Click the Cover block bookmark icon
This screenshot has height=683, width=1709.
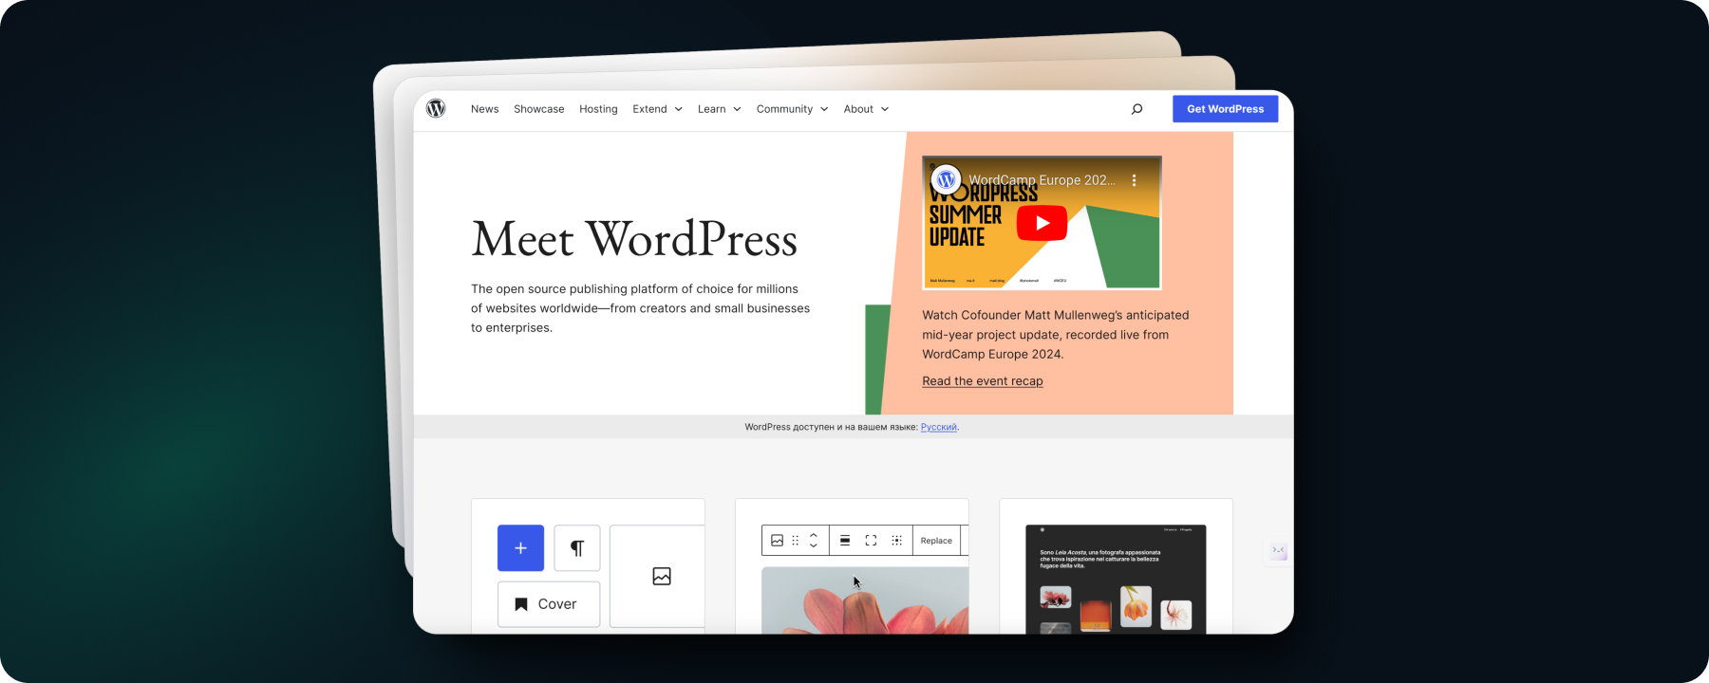pos(521,604)
